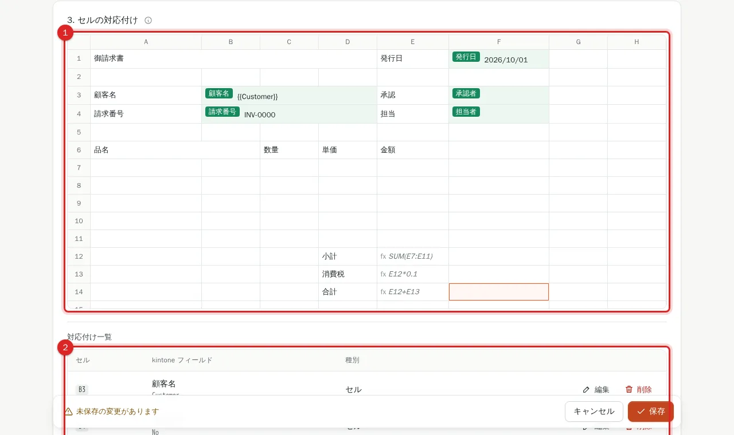Select the highlighted empty cell F14
Viewport: 734px width, 435px height.
click(x=499, y=292)
